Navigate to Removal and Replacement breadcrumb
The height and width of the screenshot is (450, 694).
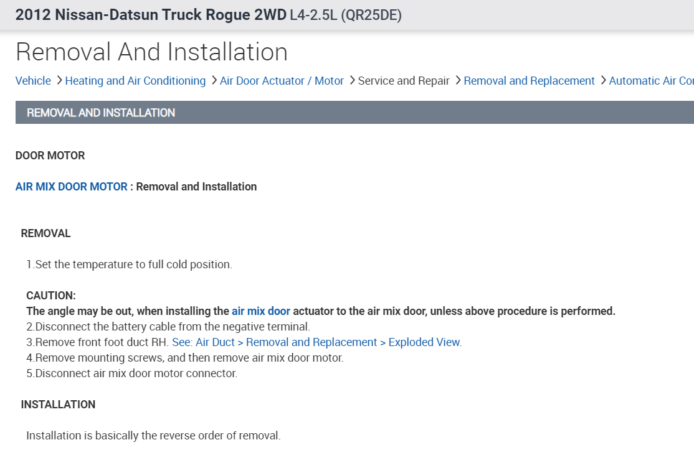[529, 81]
